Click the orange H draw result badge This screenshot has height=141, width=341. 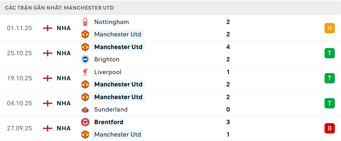point(329,28)
